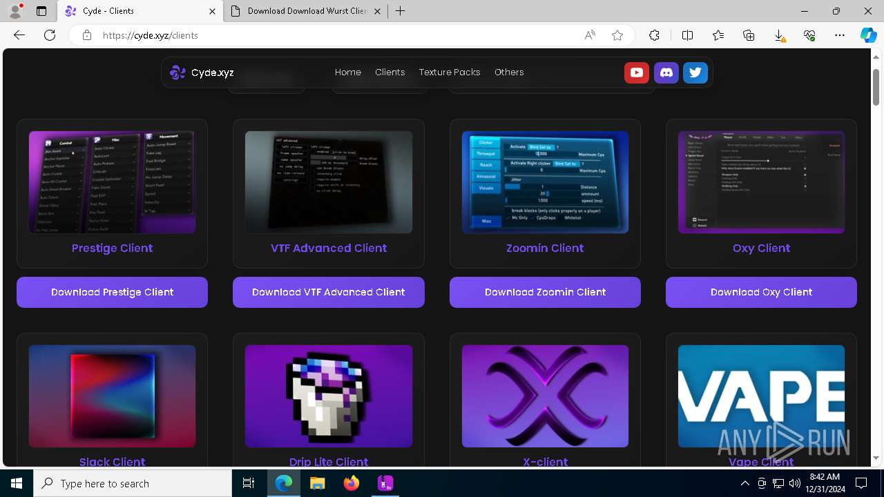This screenshot has width=884, height=497.
Task: Open Firefox from the taskbar
Action: (x=352, y=483)
